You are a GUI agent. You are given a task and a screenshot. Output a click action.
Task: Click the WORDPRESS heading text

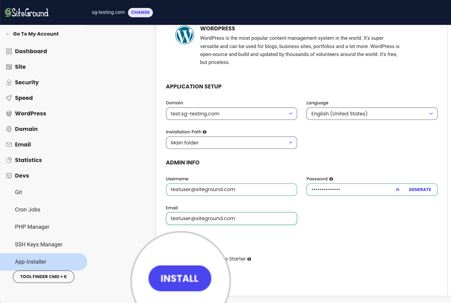click(x=218, y=29)
